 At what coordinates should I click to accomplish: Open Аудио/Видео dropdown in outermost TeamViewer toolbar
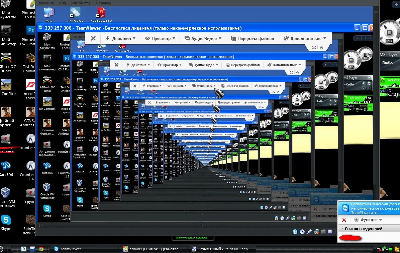tap(203, 38)
